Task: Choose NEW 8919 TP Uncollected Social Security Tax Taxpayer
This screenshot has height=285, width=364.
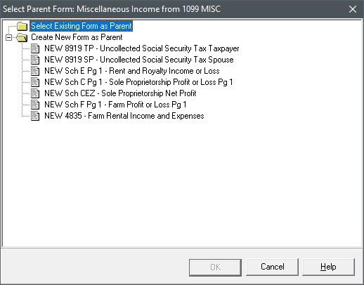Action: (142, 48)
